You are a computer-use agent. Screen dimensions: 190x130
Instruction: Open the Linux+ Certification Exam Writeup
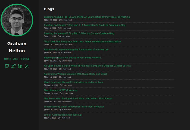[63, 115]
